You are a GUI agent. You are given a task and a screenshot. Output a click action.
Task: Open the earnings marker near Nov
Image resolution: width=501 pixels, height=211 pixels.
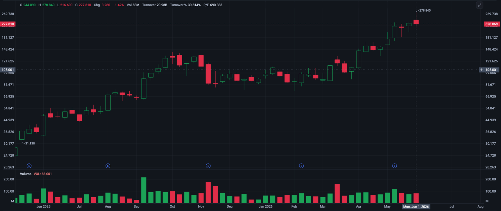click(x=208, y=166)
